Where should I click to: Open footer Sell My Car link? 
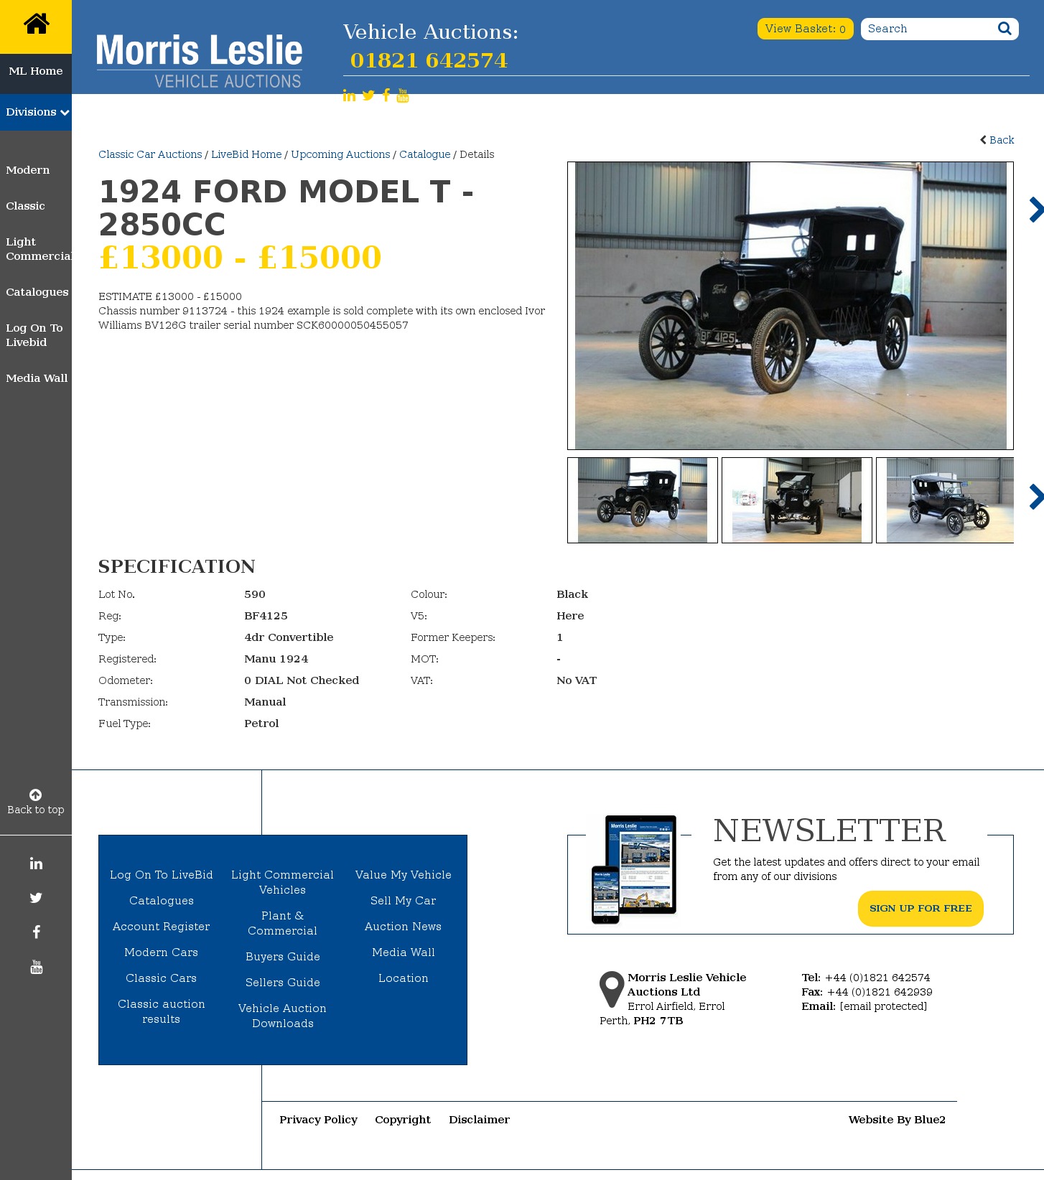(404, 901)
